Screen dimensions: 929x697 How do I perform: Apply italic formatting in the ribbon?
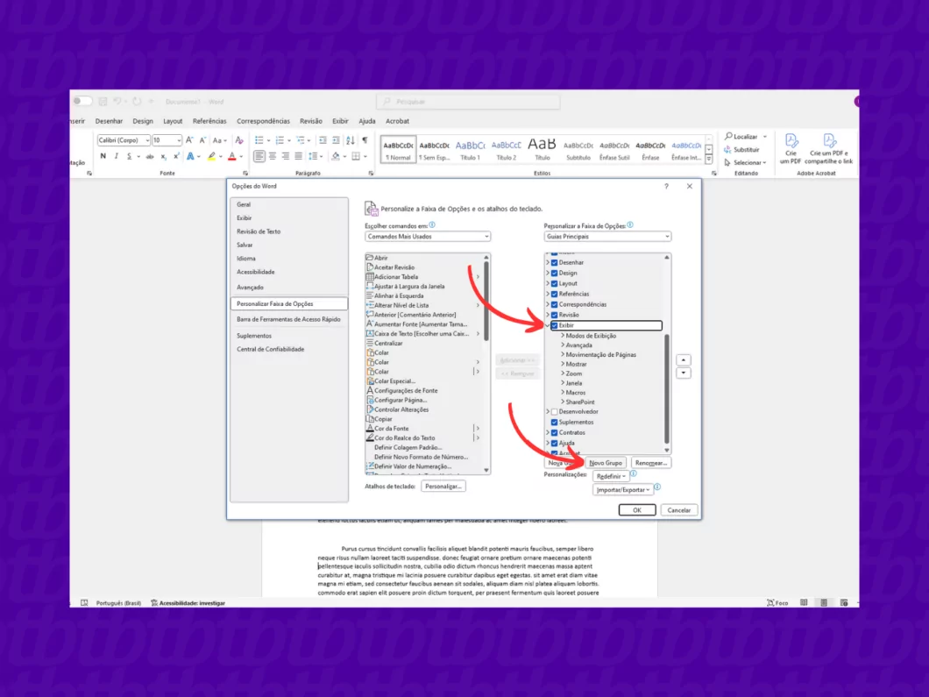[116, 156]
